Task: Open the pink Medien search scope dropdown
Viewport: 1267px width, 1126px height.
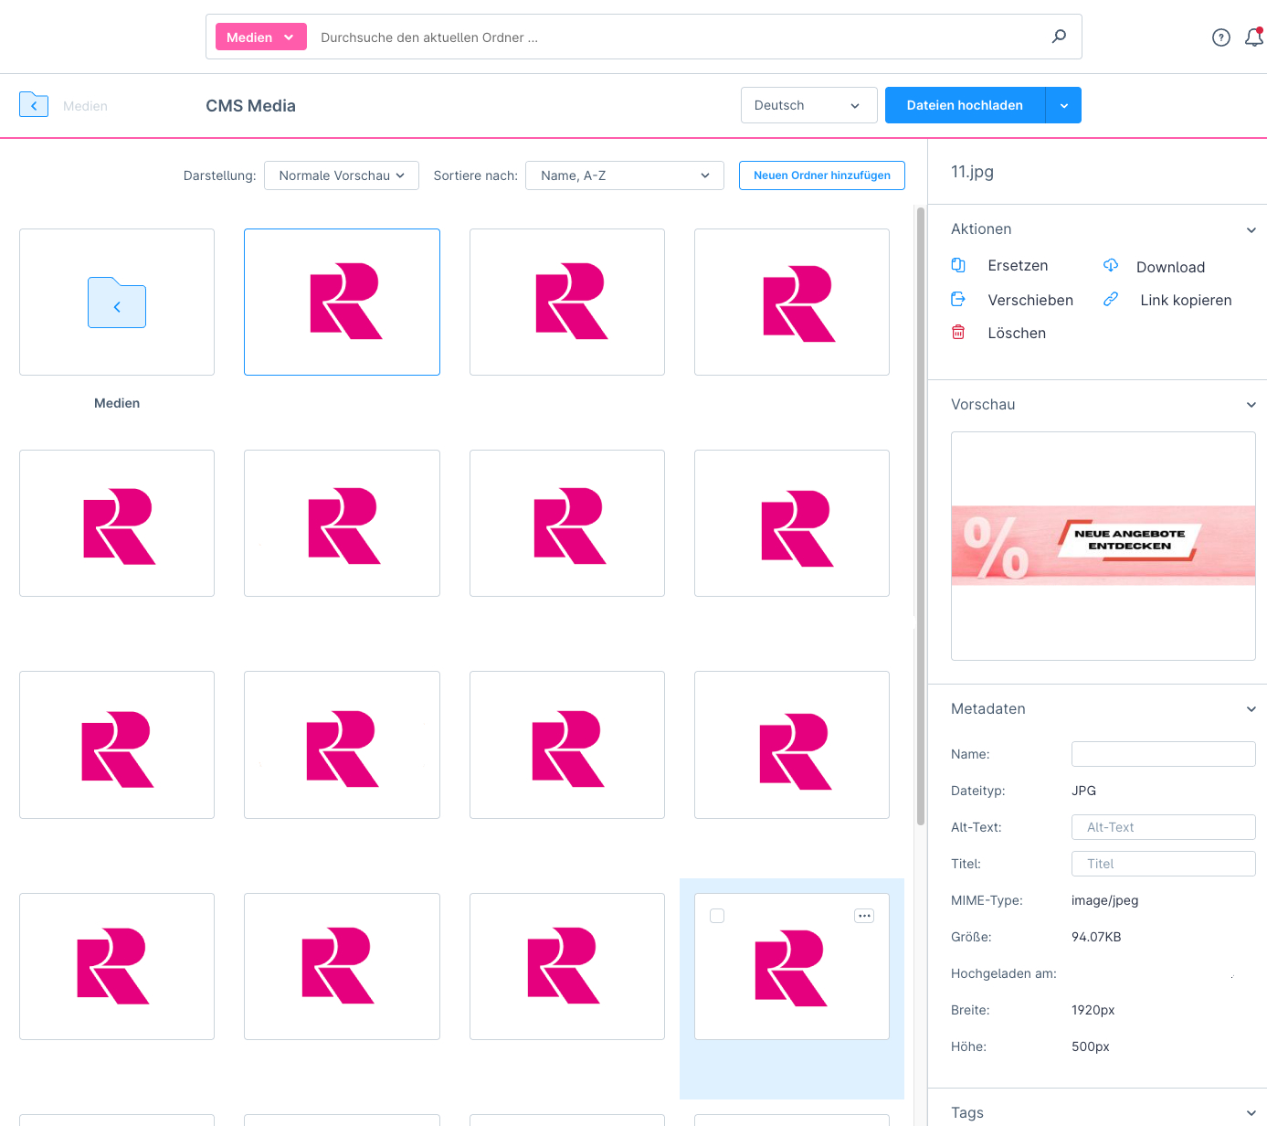Action: 260,37
